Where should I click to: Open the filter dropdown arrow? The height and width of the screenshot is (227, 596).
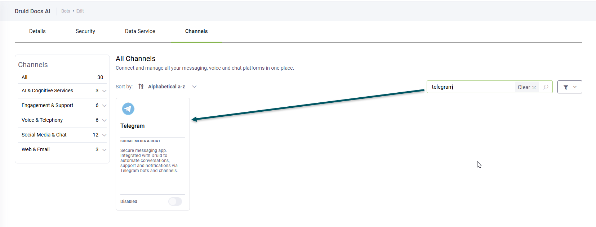(575, 87)
